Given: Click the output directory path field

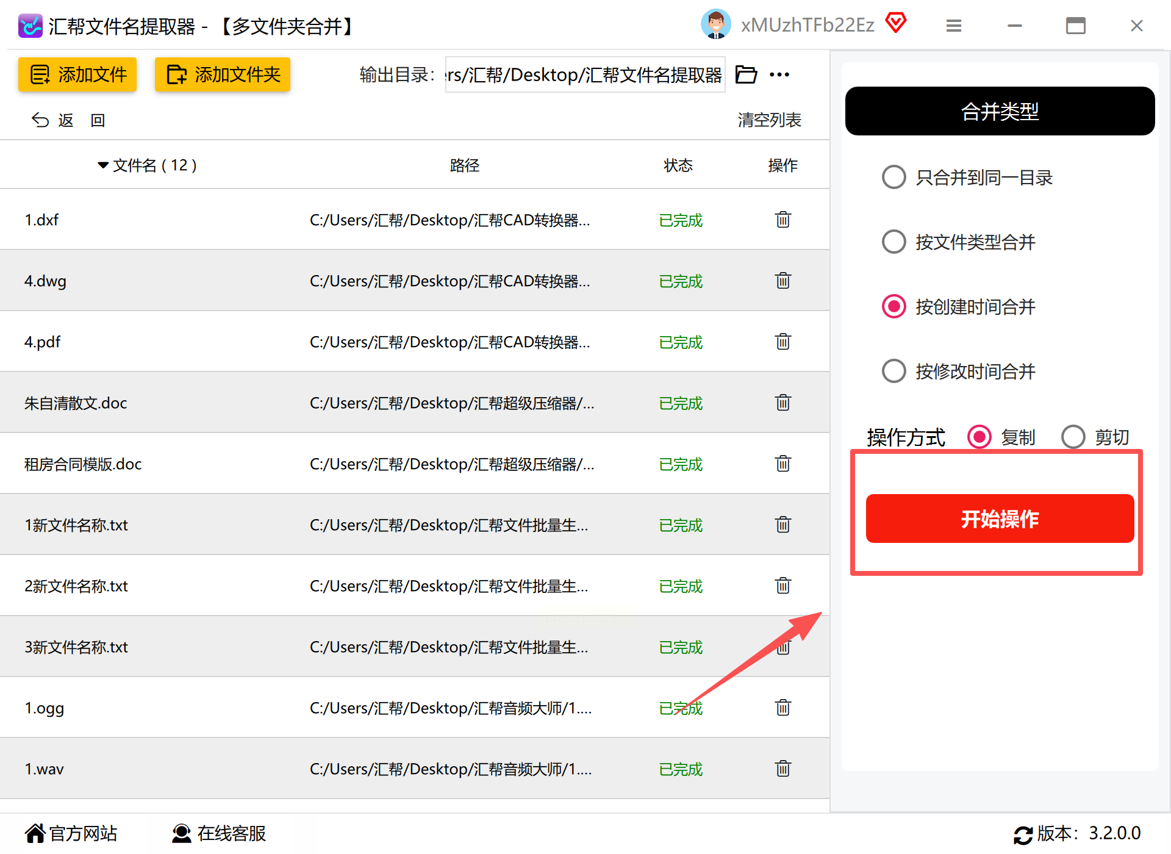Looking at the screenshot, I should click(x=584, y=74).
